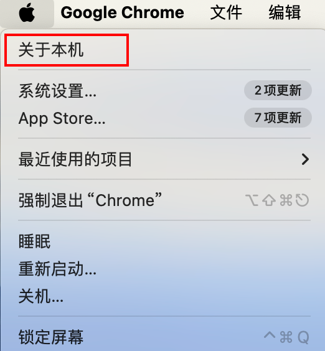Click the escape icon in force quit shortcut
Screen dimensions: 325x351
303,200
